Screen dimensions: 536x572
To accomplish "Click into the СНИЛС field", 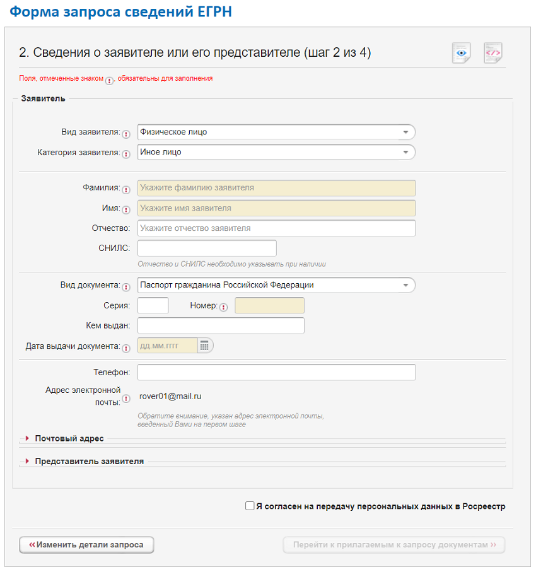I will [x=207, y=248].
